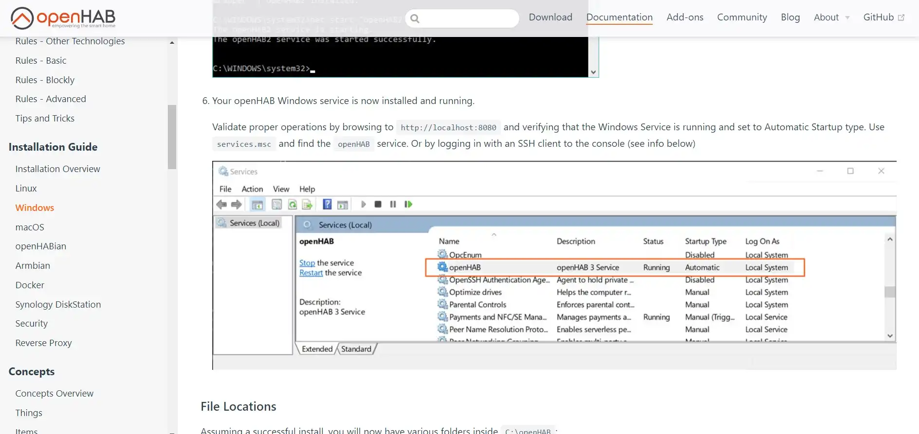Click the green Refresh icon in Services toolbar
919x434 pixels.
tap(293, 205)
